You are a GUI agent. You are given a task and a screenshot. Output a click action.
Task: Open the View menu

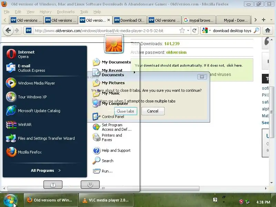click(30, 12)
